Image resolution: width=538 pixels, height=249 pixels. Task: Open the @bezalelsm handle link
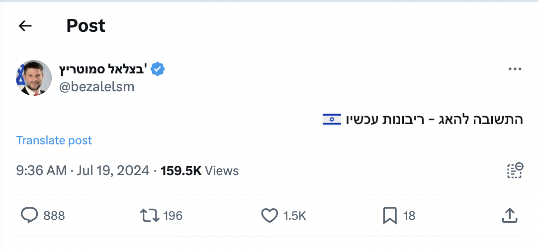(x=96, y=87)
